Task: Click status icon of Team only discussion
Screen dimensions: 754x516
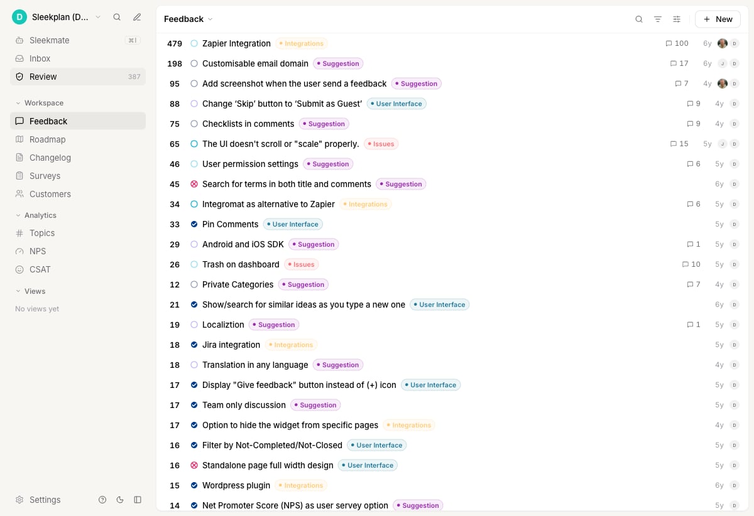Action: click(x=194, y=405)
